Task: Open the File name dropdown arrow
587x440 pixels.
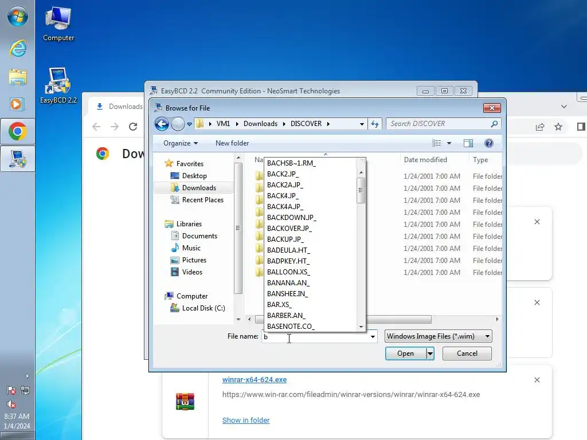Action: coord(373,336)
